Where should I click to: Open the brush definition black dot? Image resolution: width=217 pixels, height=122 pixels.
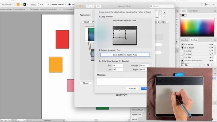[x=70, y=4]
